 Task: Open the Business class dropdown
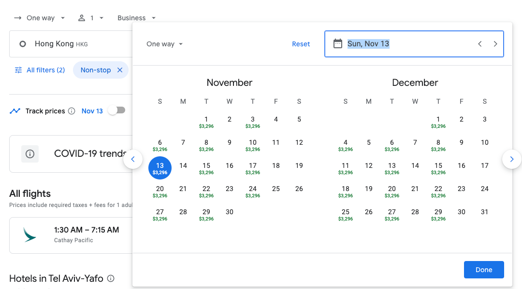[x=136, y=18]
